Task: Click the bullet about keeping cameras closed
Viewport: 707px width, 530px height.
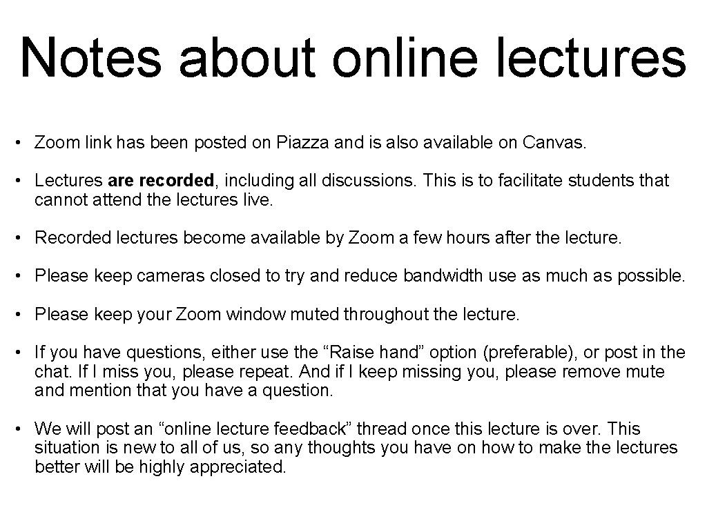Action: [x=360, y=276]
